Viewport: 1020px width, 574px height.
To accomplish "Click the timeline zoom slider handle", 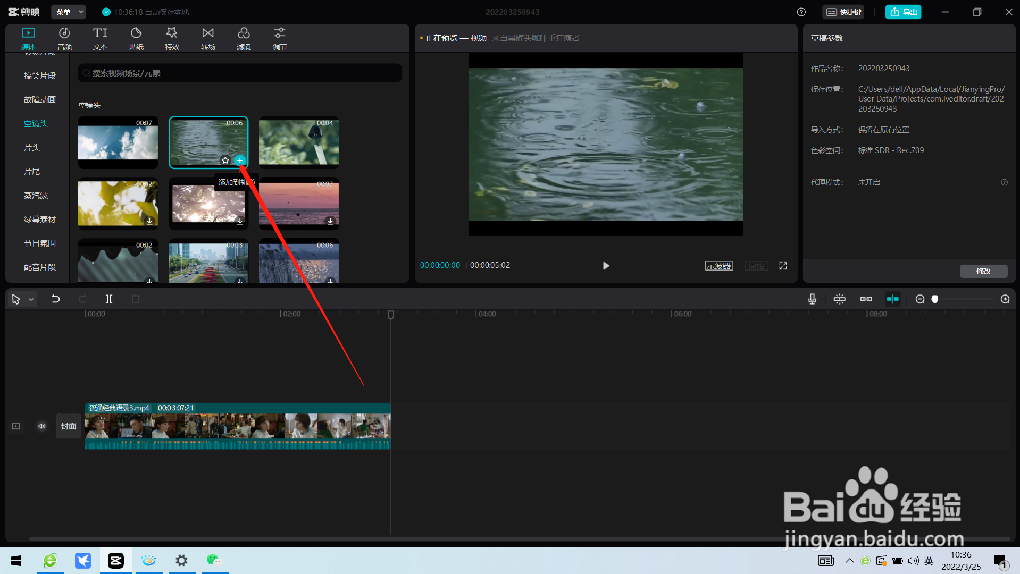I will (x=934, y=299).
